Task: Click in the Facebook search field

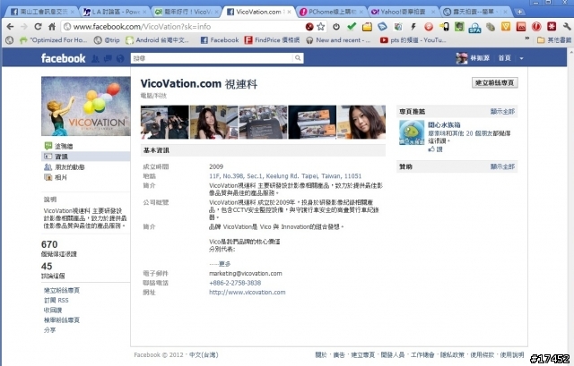Action: pyautogui.click(x=212, y=58)
